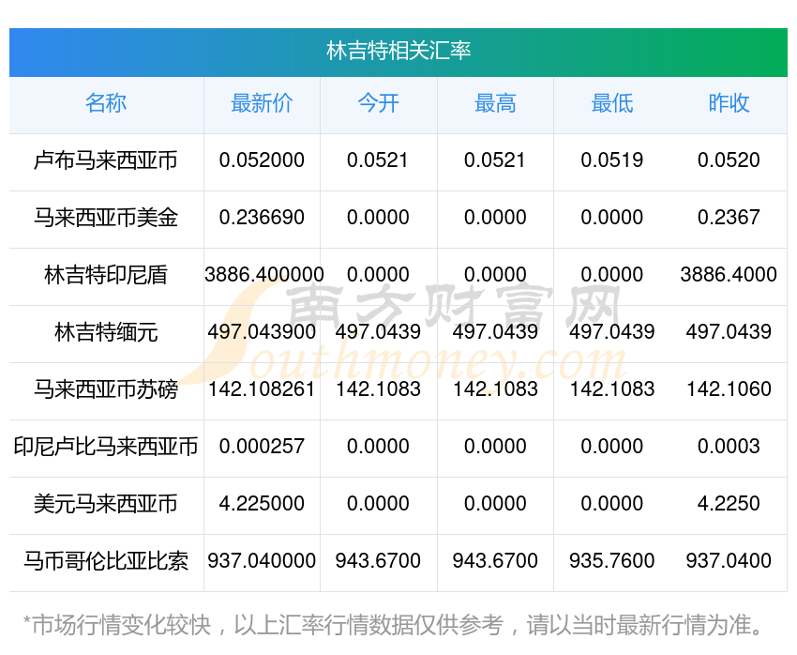The image size is (797, 655).
Task: Select the 马来西亚币苏磅 row name
Action: tap(106, 389)
